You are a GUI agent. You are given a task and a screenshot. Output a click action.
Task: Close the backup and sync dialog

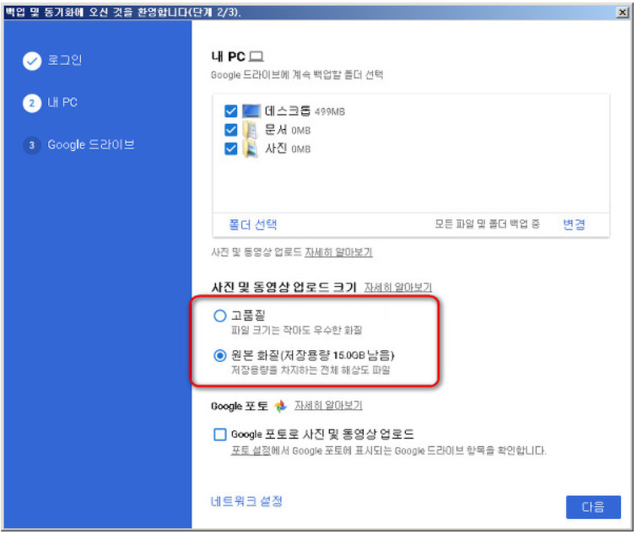(622, 13)
